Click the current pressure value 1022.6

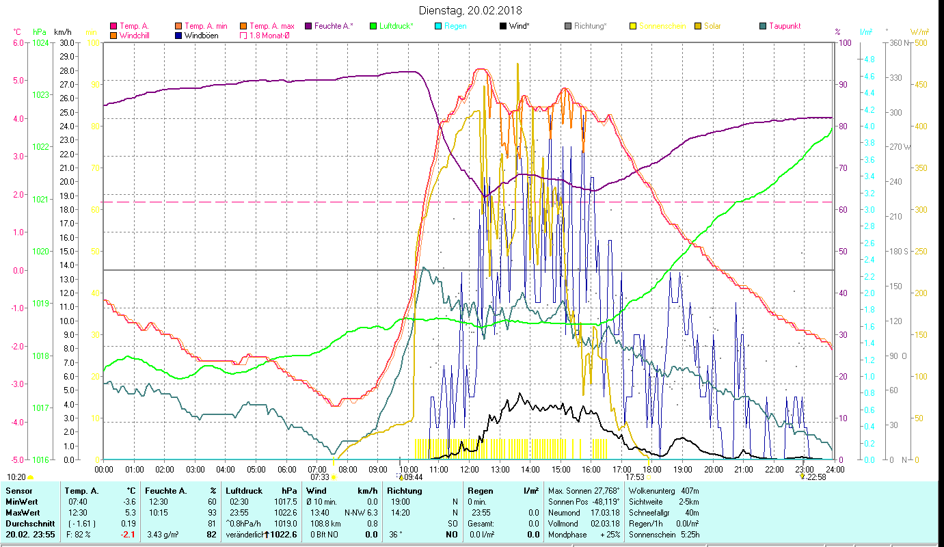(284, 534)
